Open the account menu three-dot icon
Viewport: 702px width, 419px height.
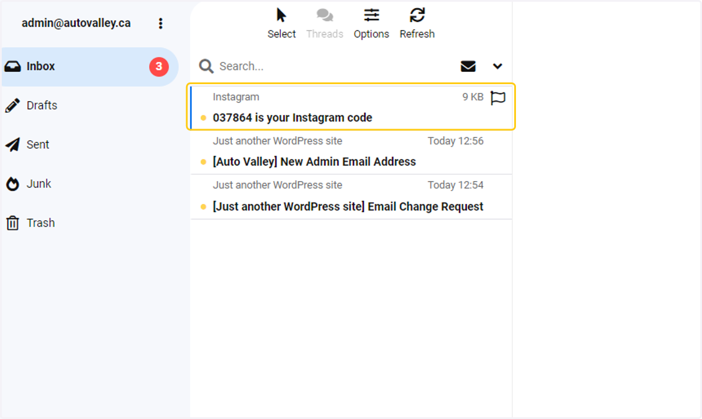coord(160,23)
